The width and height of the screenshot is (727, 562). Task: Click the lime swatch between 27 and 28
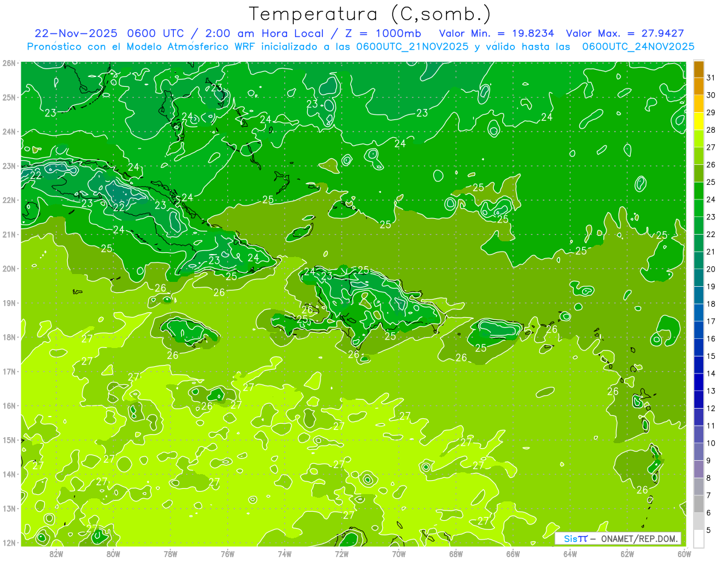click(699, 139)
